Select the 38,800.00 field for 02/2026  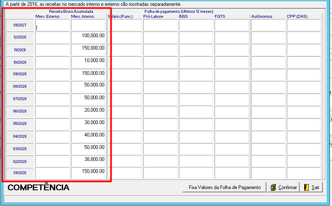(88, 161)
